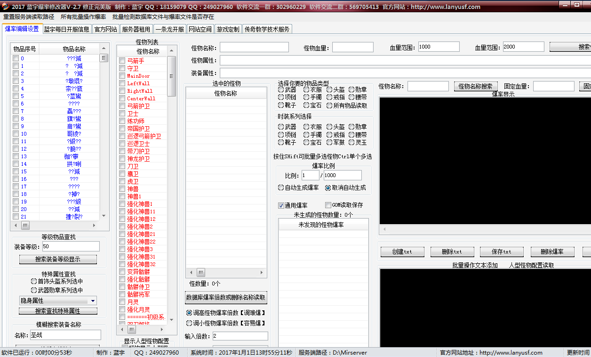Click the 比例 denominator field showing 1000
591x357 pixels.
343,175
